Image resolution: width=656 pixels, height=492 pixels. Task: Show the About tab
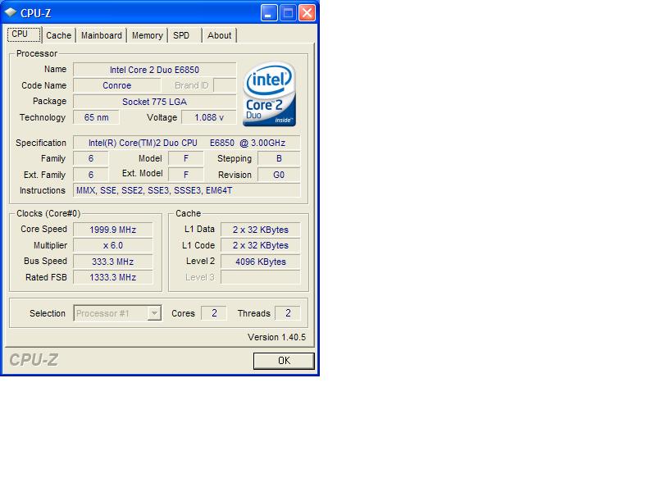pos(219,35)
